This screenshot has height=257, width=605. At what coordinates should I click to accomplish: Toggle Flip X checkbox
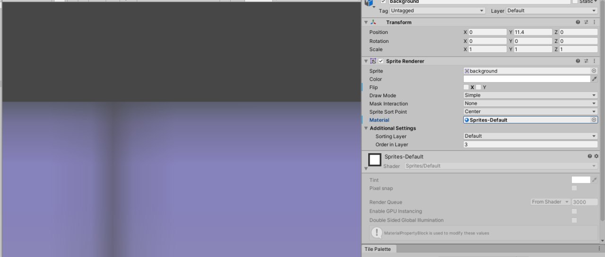(x=466, y=87)
